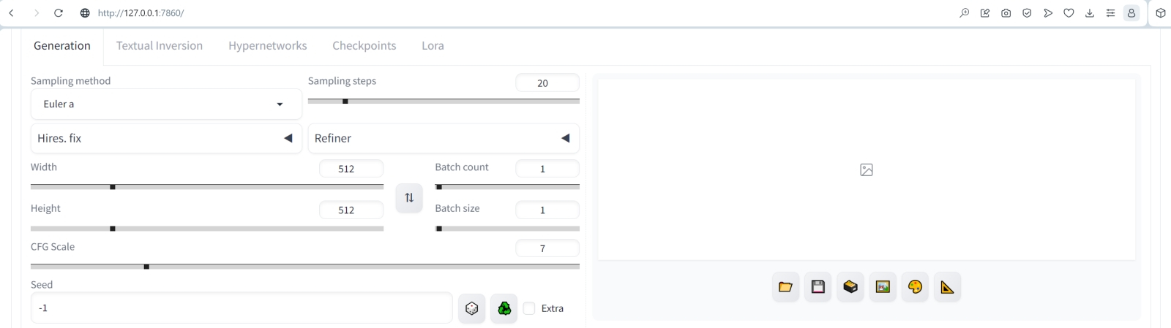Switch to the Textual Inversion tab
This screenshot has width=1171, height=328.
click(x=160, y=45)
